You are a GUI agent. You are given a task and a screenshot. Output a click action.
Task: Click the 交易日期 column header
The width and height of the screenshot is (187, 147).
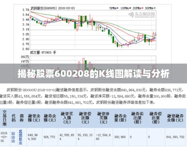pyautogui.click(x=4, y=118)
